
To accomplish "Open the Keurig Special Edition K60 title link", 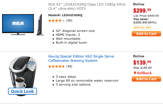I will coord(81,58).
